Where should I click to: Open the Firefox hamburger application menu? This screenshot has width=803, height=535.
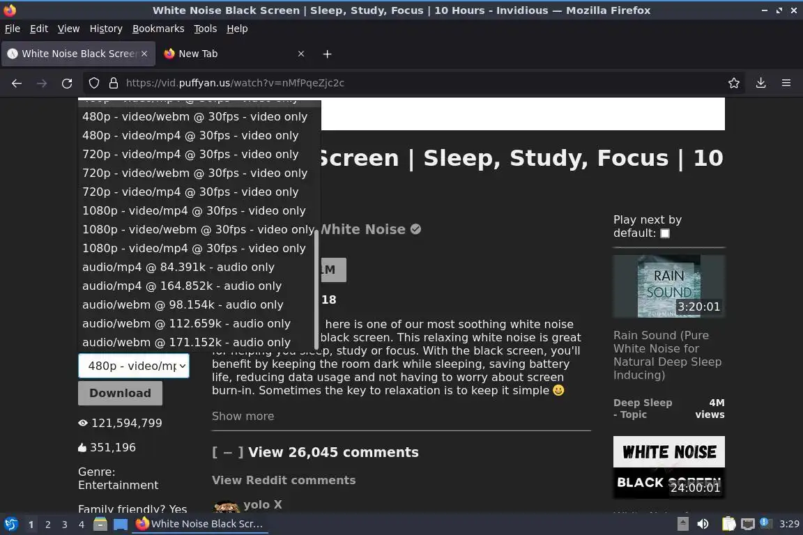point(786,83)
